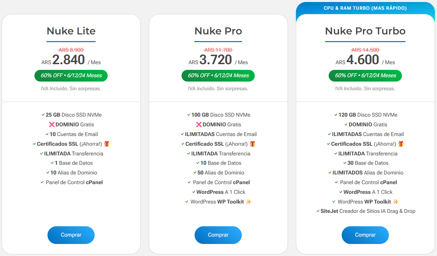Click the Nuke Lite plan title
Image resolution: width=437 pixels, height=256 pixels.
click(71, 31)
